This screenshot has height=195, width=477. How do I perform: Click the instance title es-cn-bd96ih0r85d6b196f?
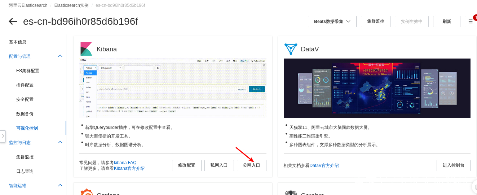pos(80,22)
